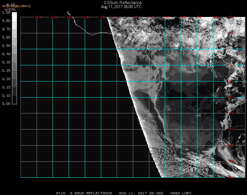This screenshot has height=195, width=247.
Task: Pick the black bottom segment of the color bar
Action: pyautogui.click(x=14, y=100)
